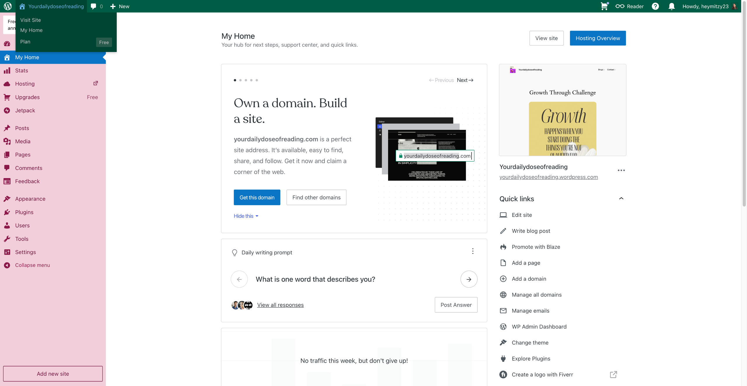Collapse the sidebar menu
This screenshot has width=747, height=386.
tap(32, 265)
